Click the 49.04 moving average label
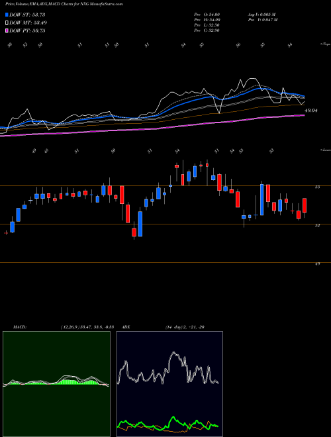331x437 pixels. click(x=311, y=111)
